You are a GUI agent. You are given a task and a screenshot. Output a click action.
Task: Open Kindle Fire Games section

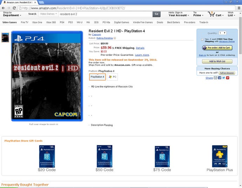pos(143,22)
